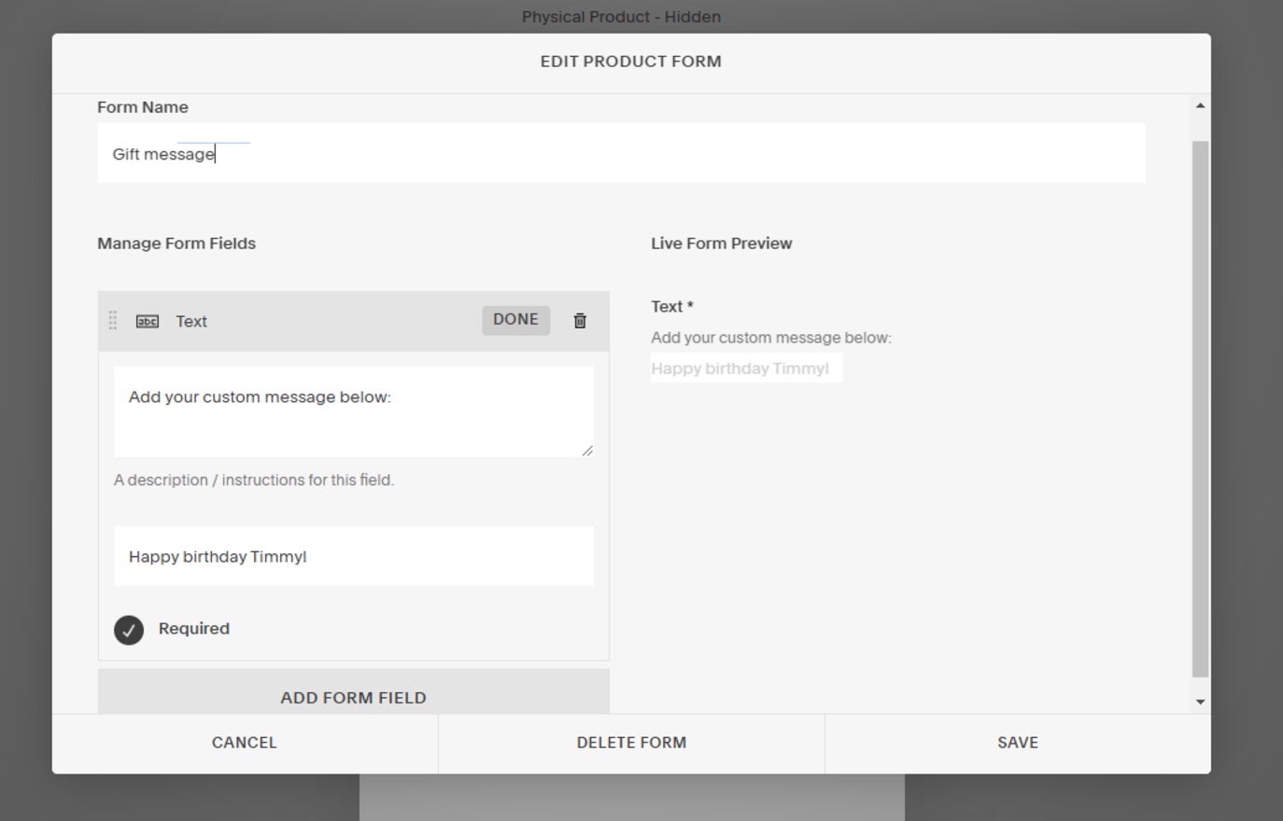Click CANCEL to dismiss the dialog
This screenshot has height=821, width=1283.
(244, 743)
